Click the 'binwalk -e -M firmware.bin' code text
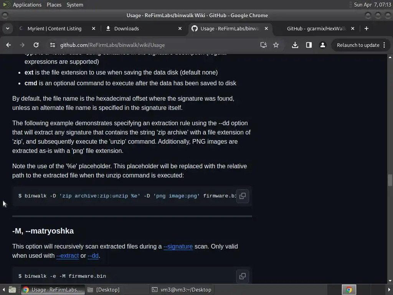The image size is (393, 295). tap(65, 276)
